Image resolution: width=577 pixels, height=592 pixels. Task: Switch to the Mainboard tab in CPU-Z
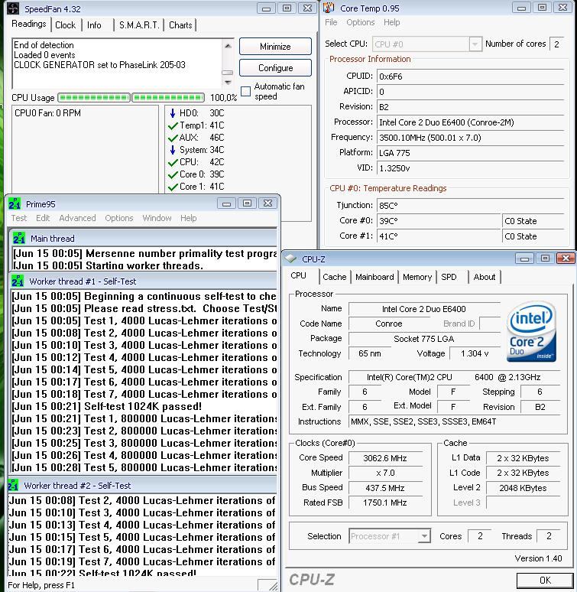tap(374, 277)
